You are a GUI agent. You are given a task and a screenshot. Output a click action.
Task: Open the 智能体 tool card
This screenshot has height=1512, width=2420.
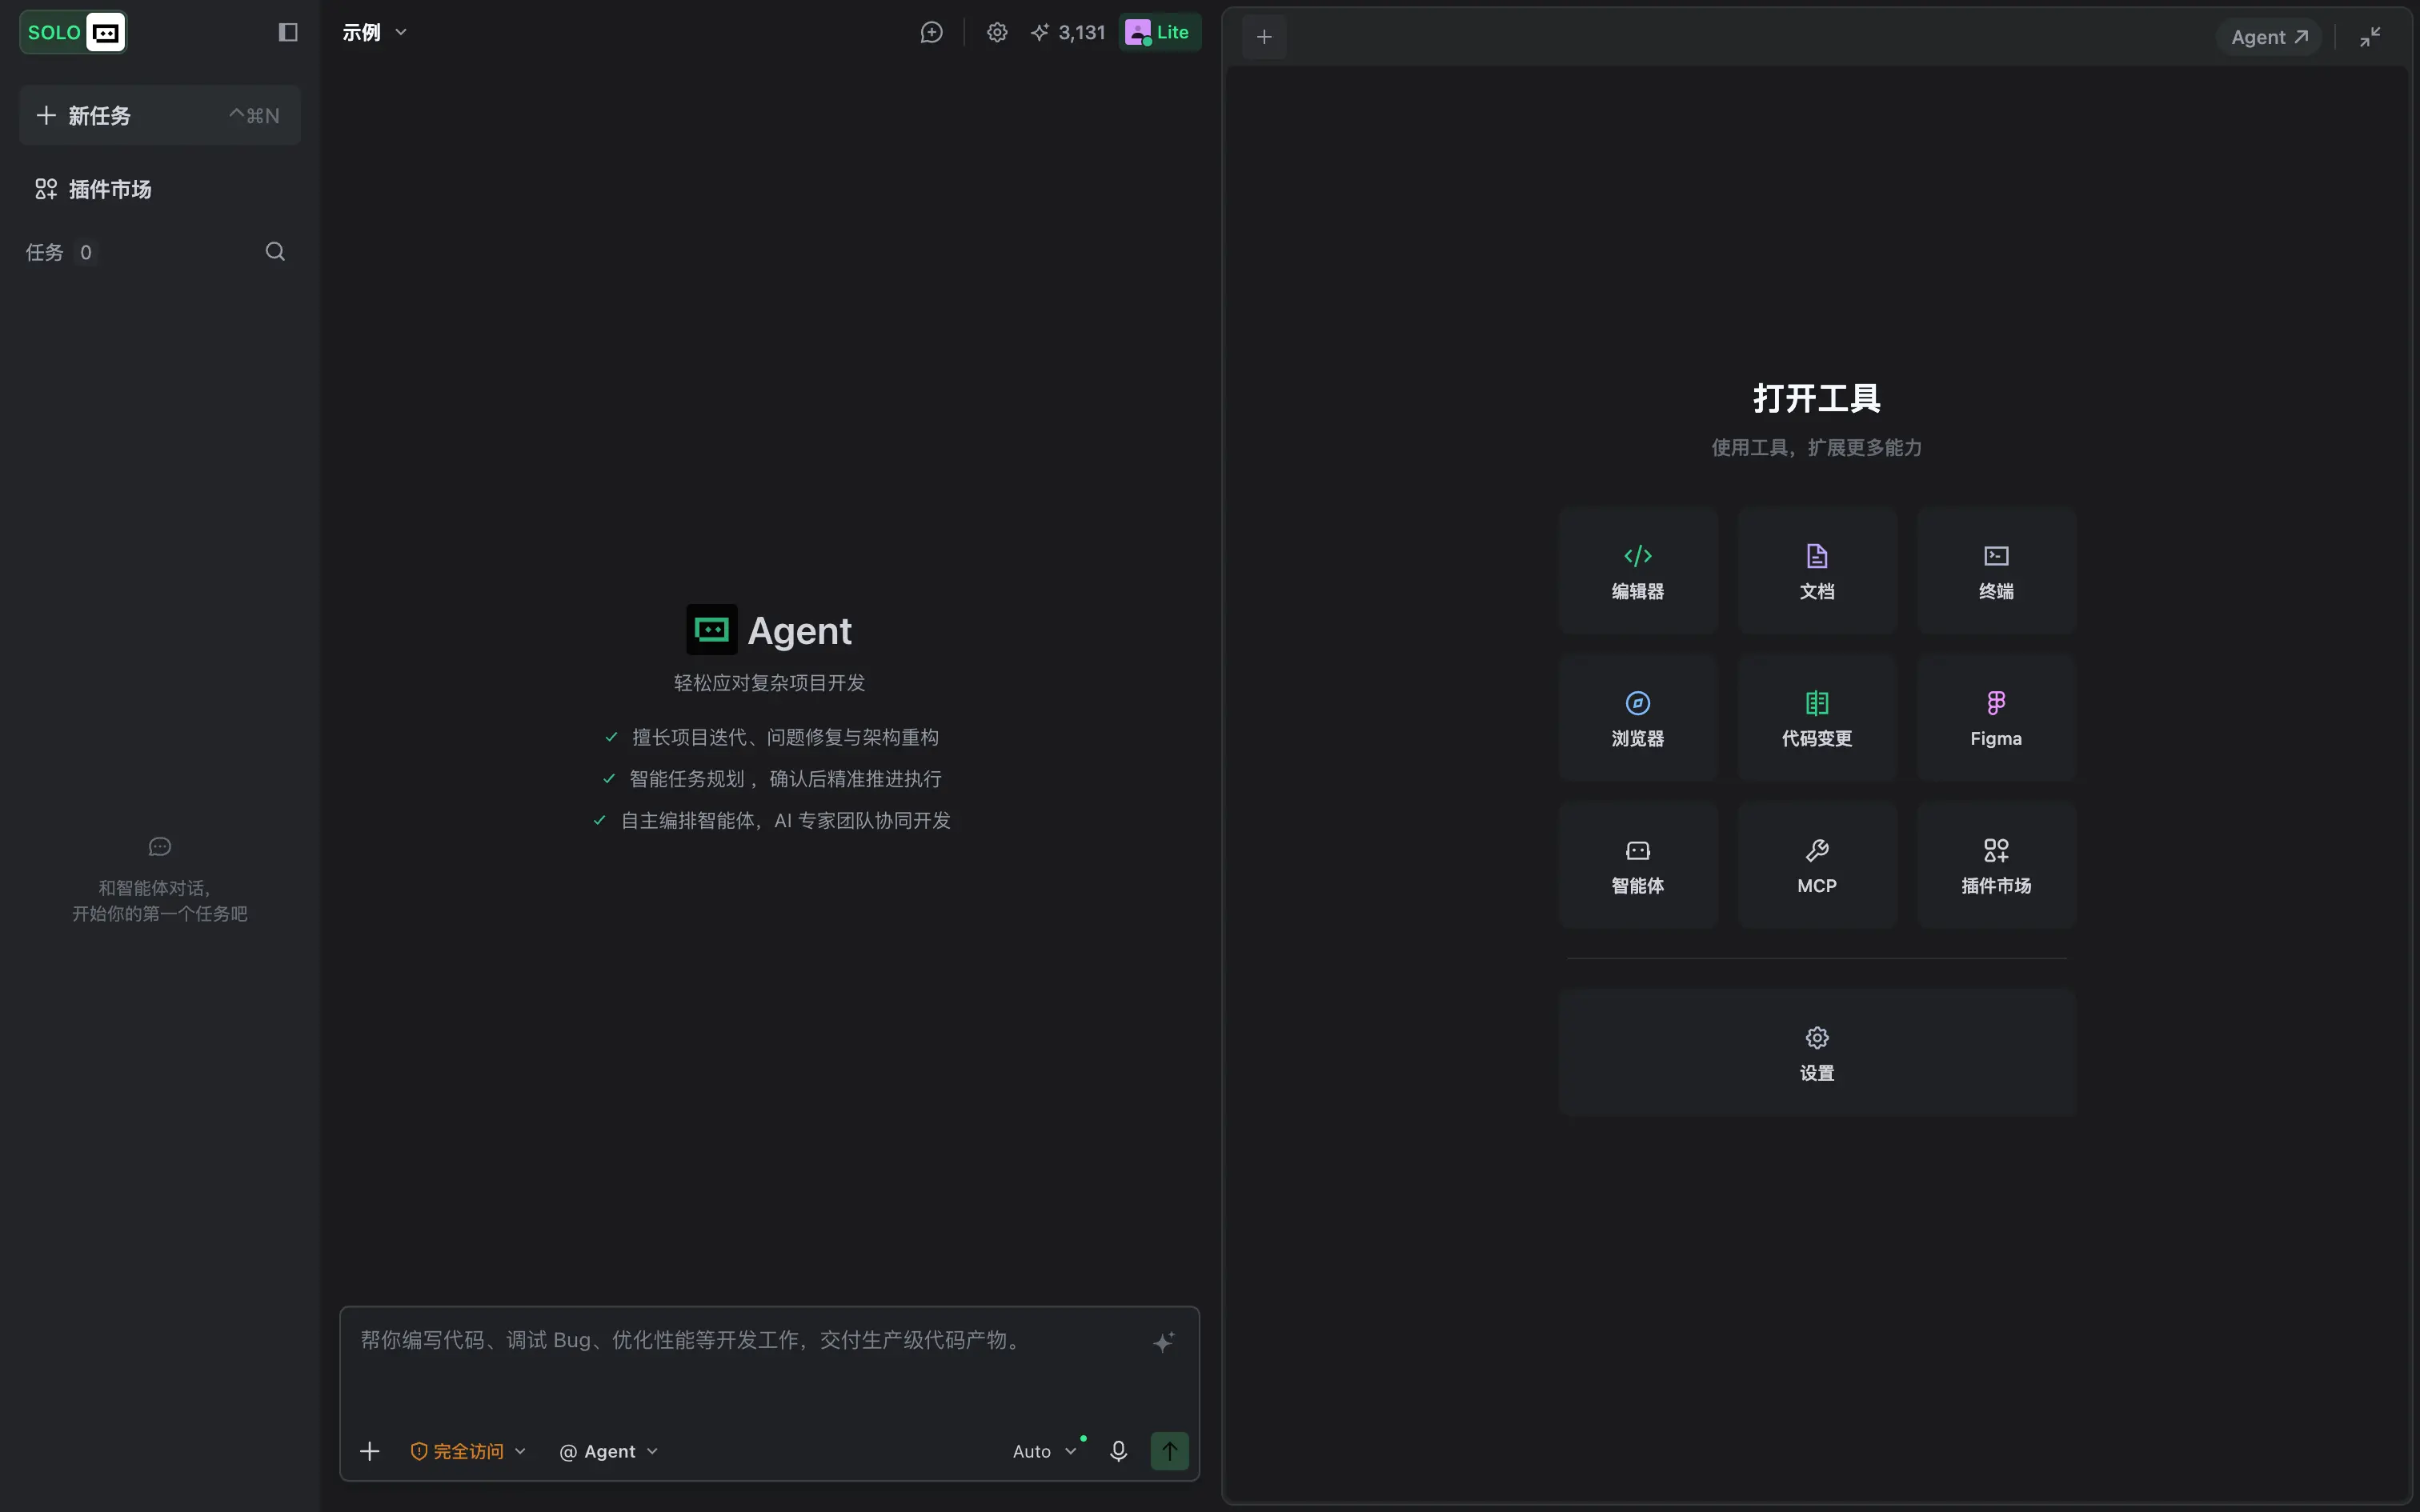(x=1638, y=865)
